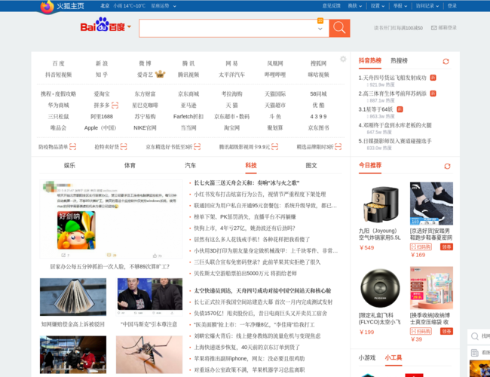This screenshot has height=377, width=490.
Task: Click the scan icon after 精选品牌限时3折
Action: (x=338, y=146)
